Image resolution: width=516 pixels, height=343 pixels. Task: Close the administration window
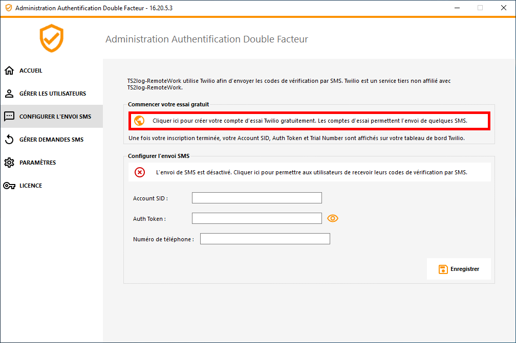(x=504, y=8)
